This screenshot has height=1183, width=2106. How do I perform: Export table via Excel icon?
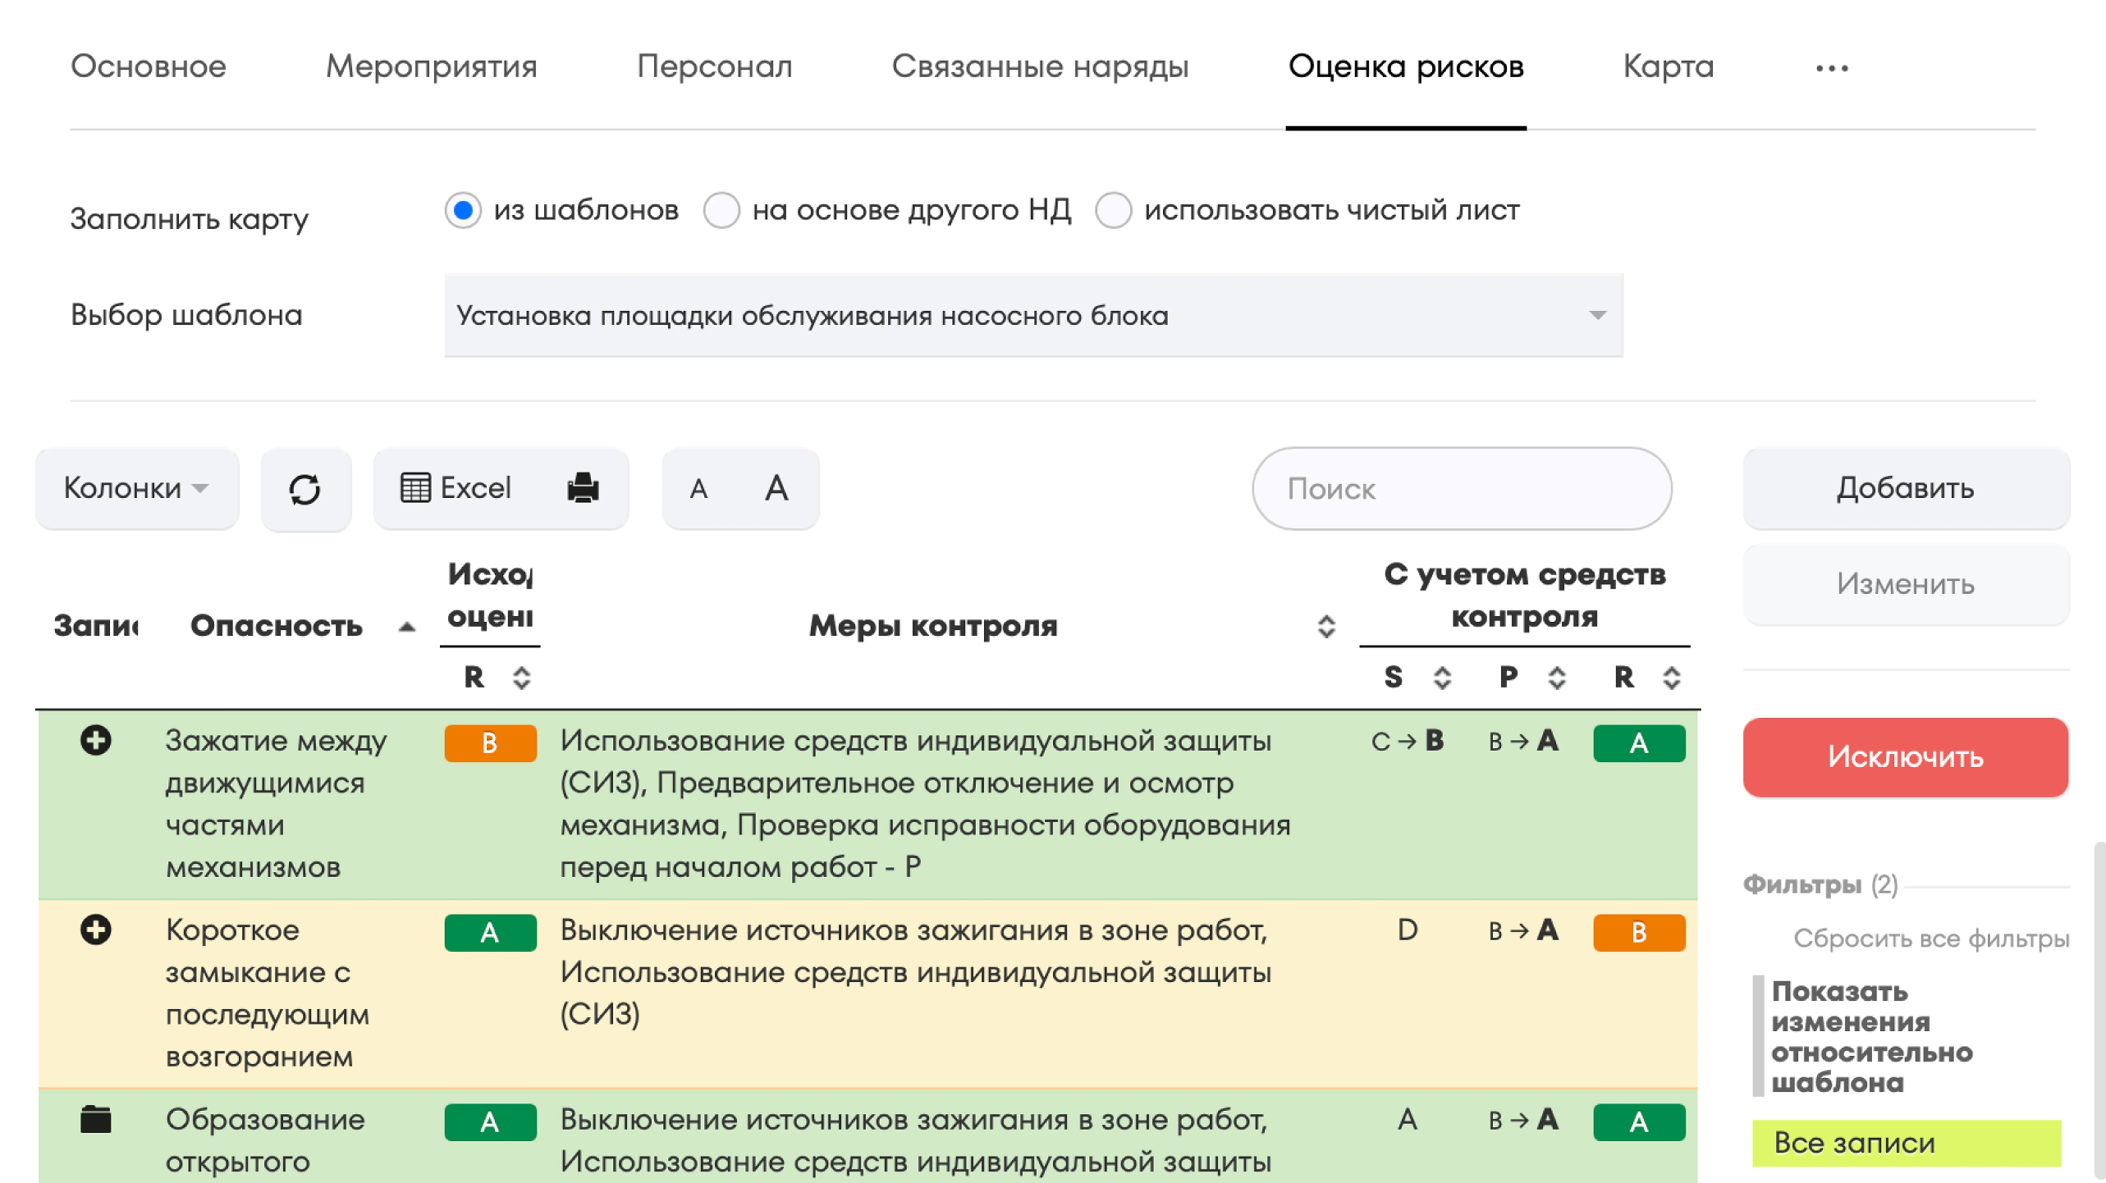click(456, 489)
